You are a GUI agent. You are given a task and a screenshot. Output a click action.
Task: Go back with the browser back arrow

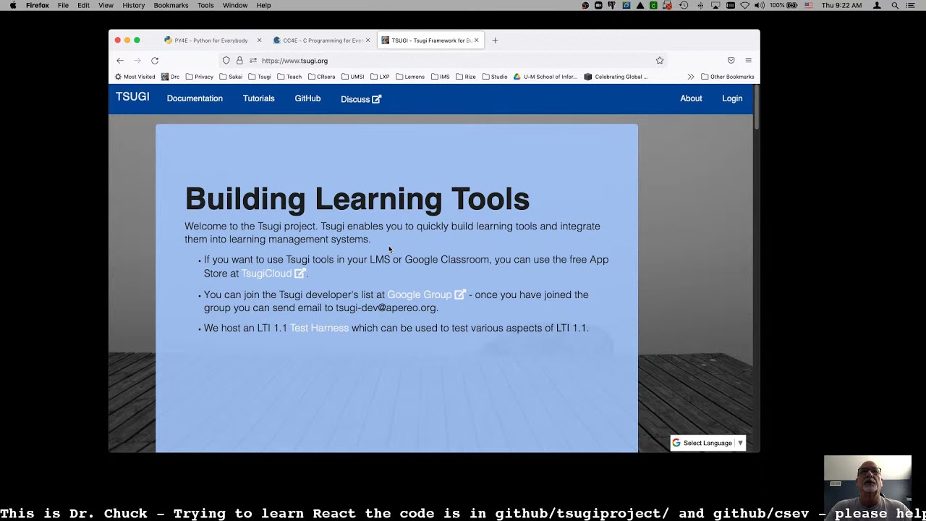click(x=120, y=61)
